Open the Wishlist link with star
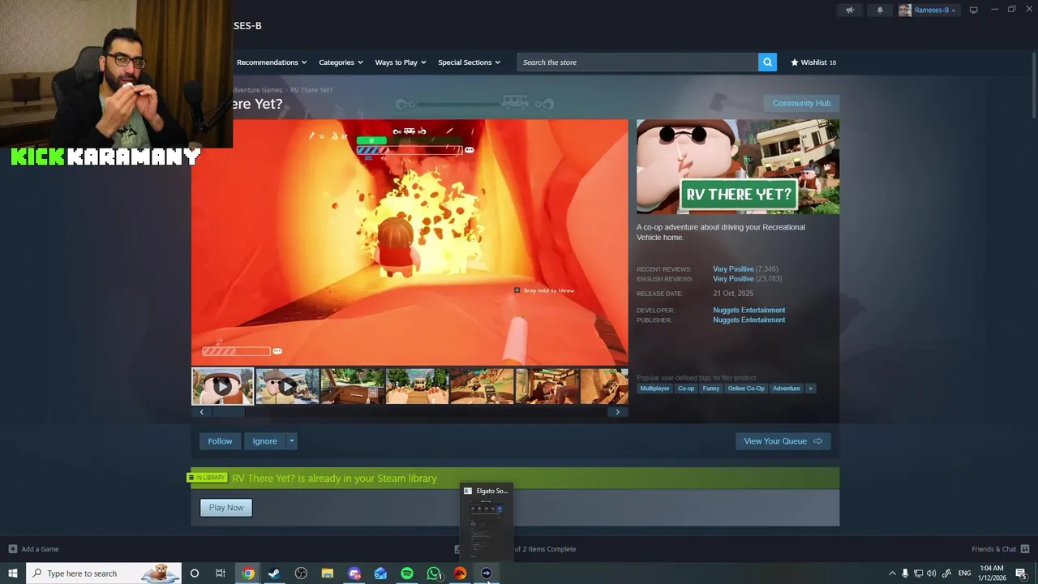Image resolution: width=1038 pixels, height=584 pixels. (x=813, y=62)
